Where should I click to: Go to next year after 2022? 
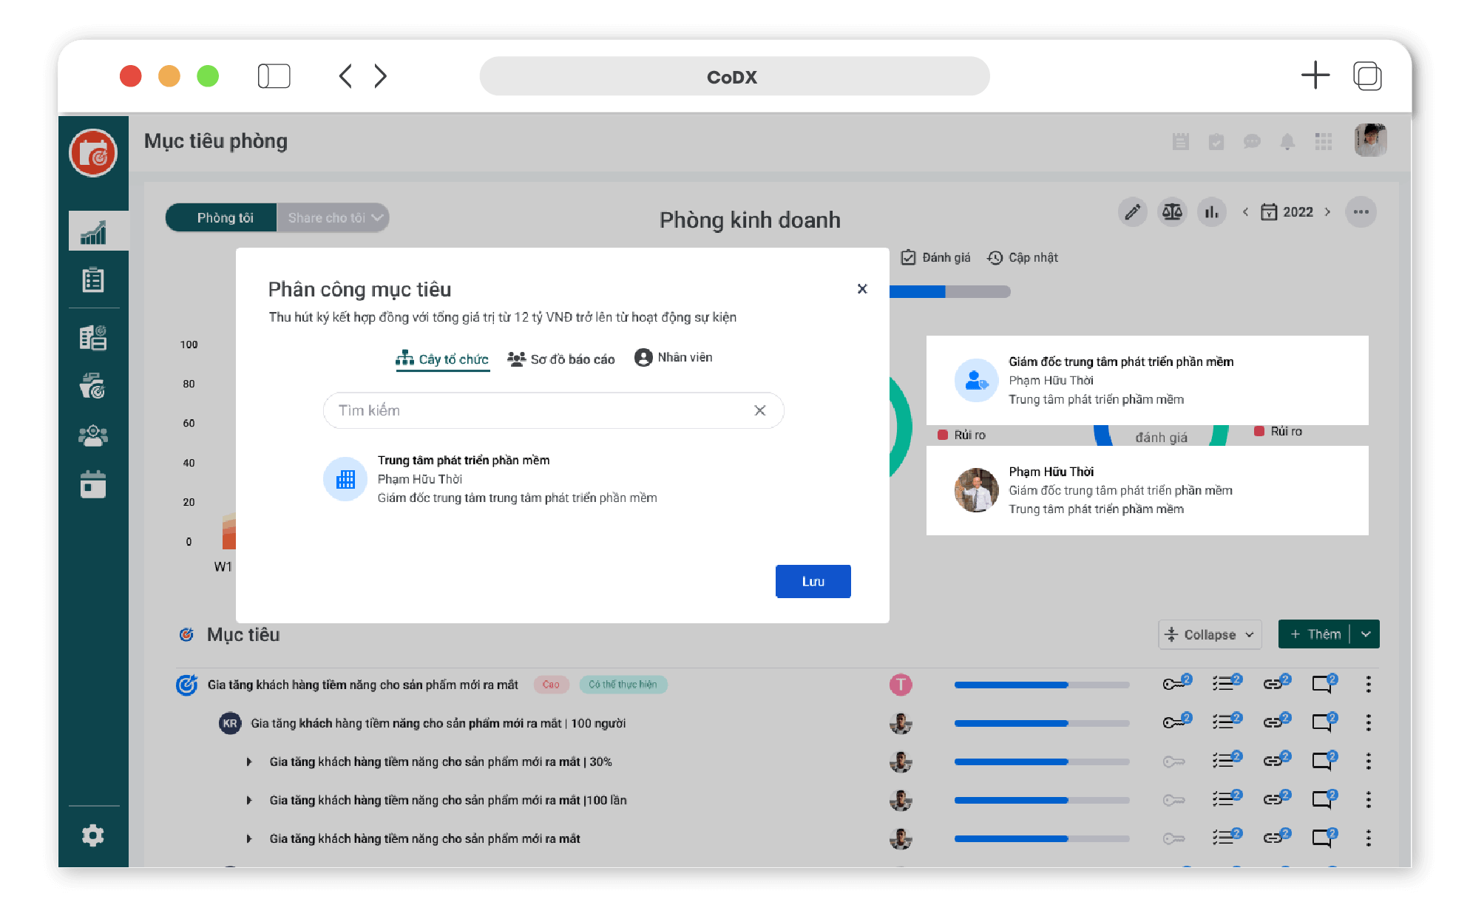click(1327, 212)
